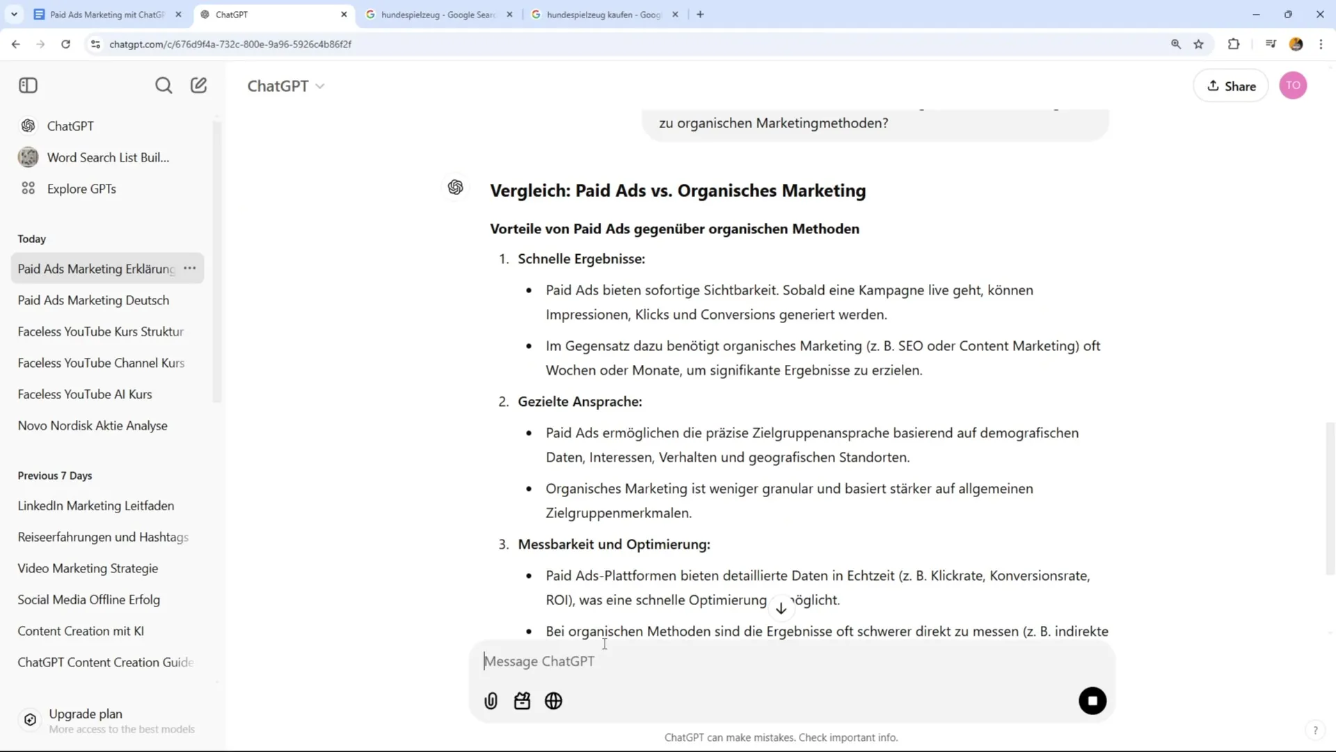Jump to bottom with down arrow button
Screen dimensions: 1336x752
pyautogui.click(x=781, y=608)
